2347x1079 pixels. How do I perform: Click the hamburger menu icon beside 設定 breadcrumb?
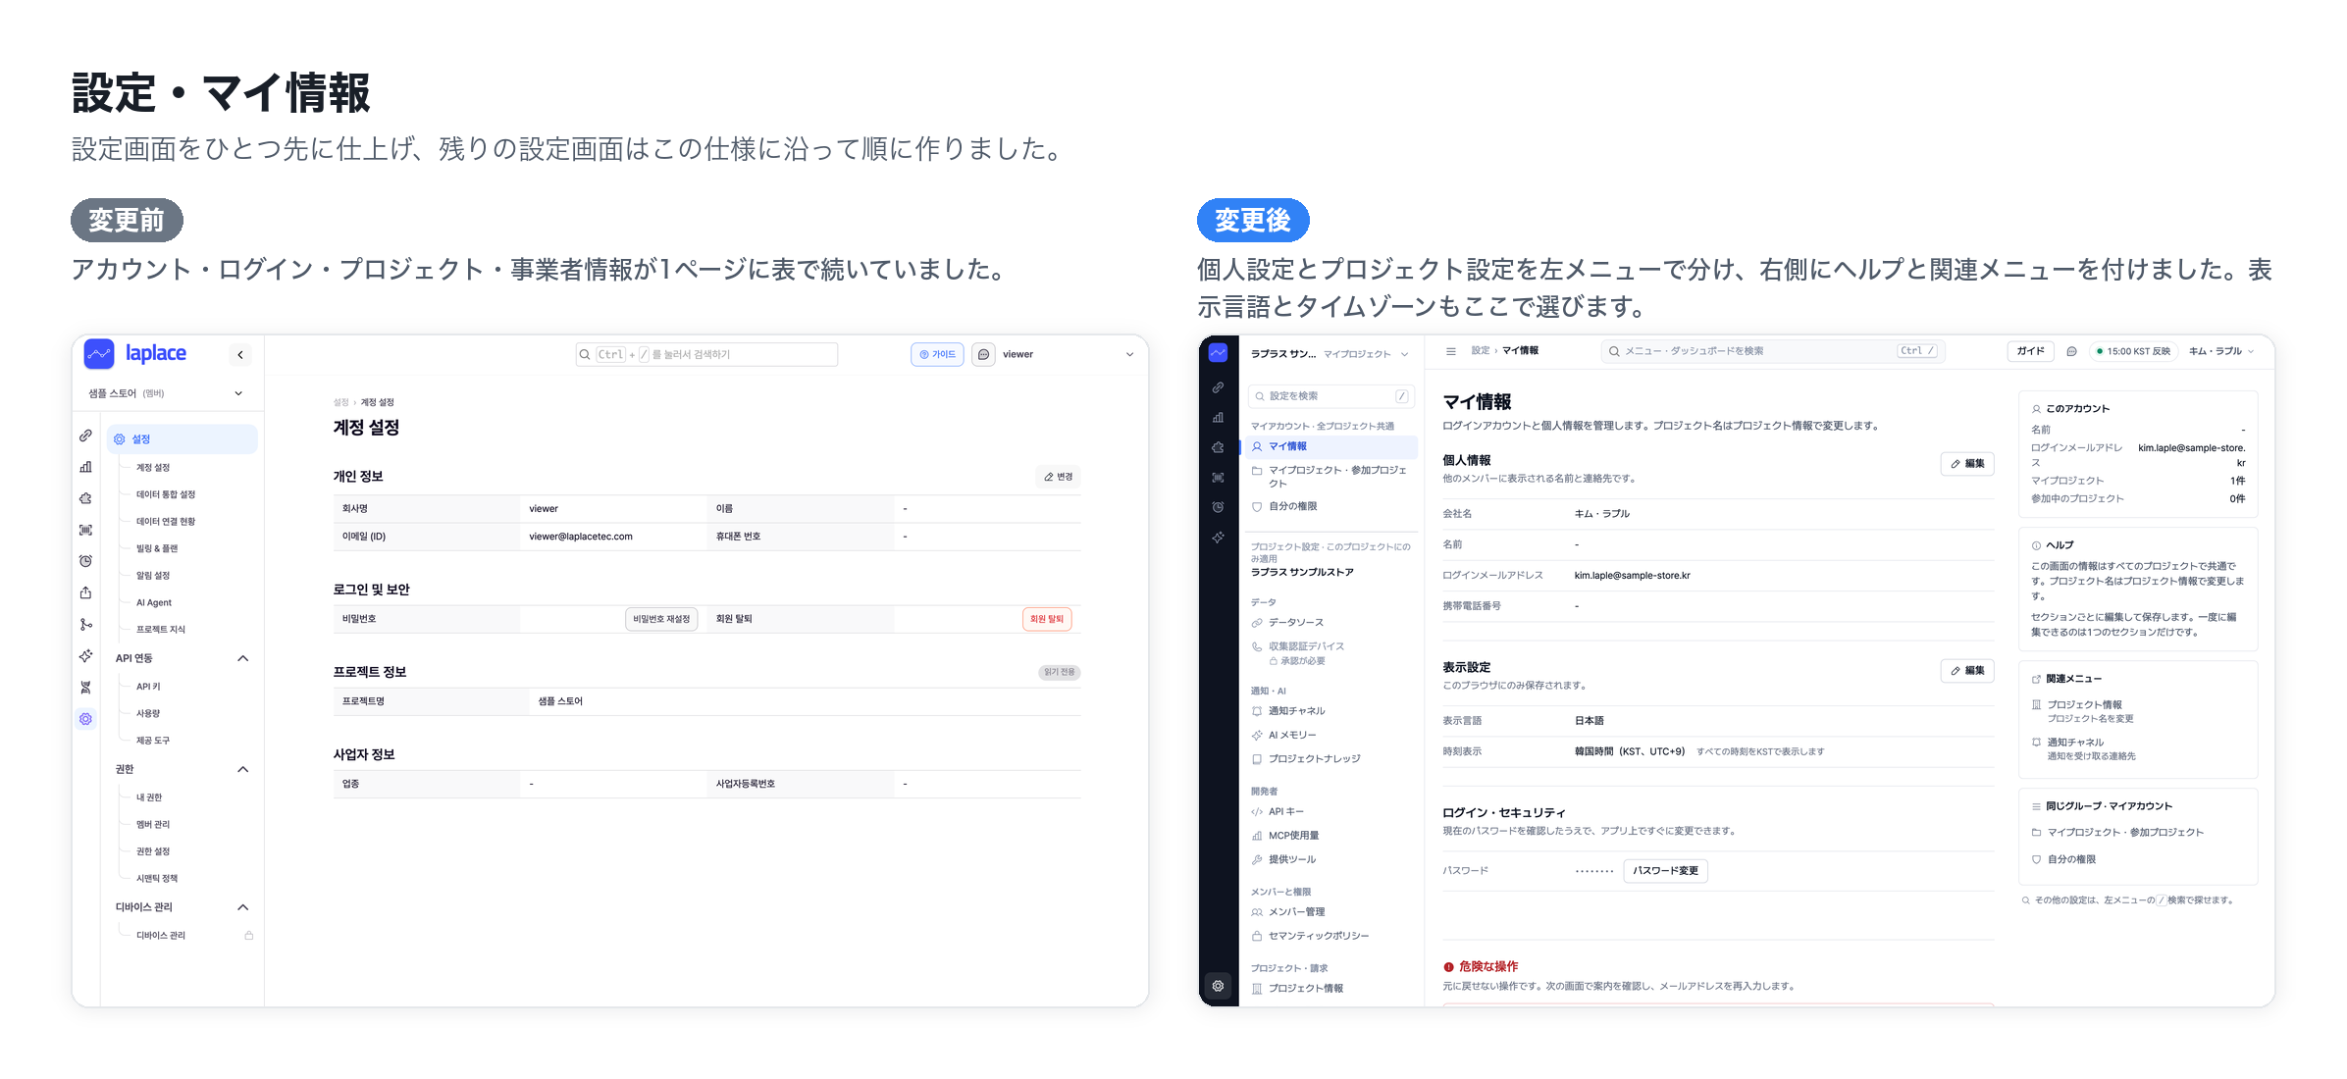[1451, 351]
